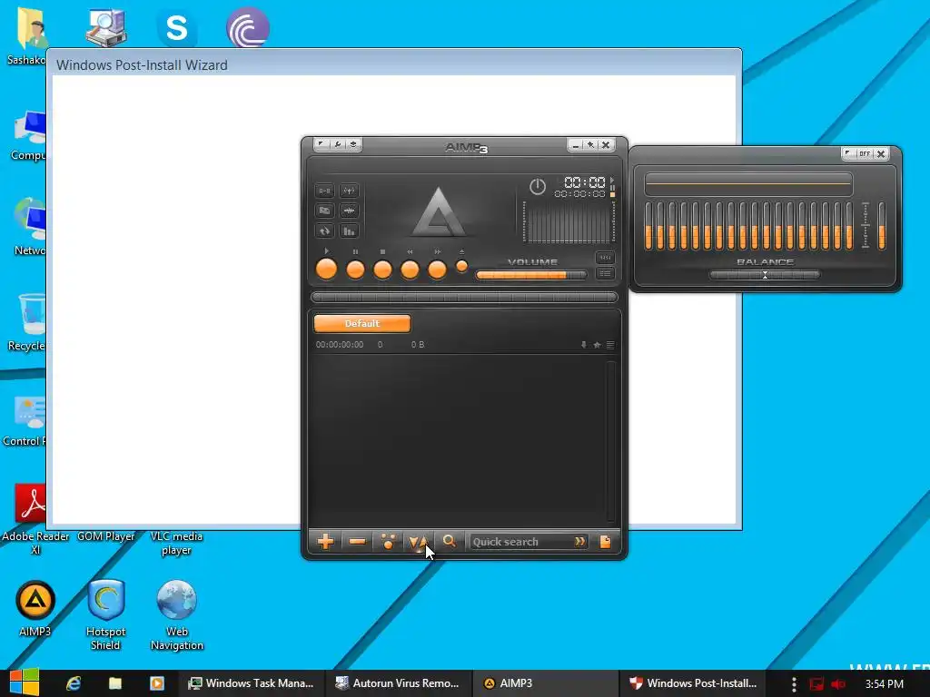Add files with the plus button
The height and width of the screenshot is (697, 930).
coord(326,541)
